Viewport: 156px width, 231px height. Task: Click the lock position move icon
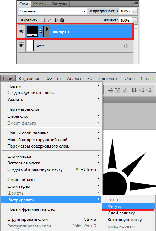55,20
